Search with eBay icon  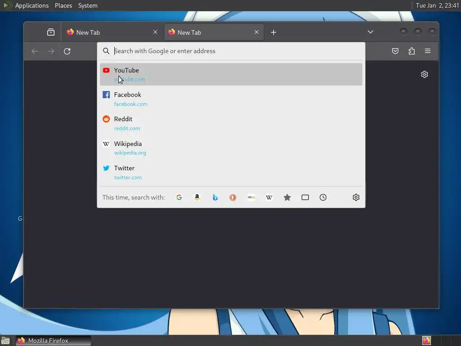(251, 197)
